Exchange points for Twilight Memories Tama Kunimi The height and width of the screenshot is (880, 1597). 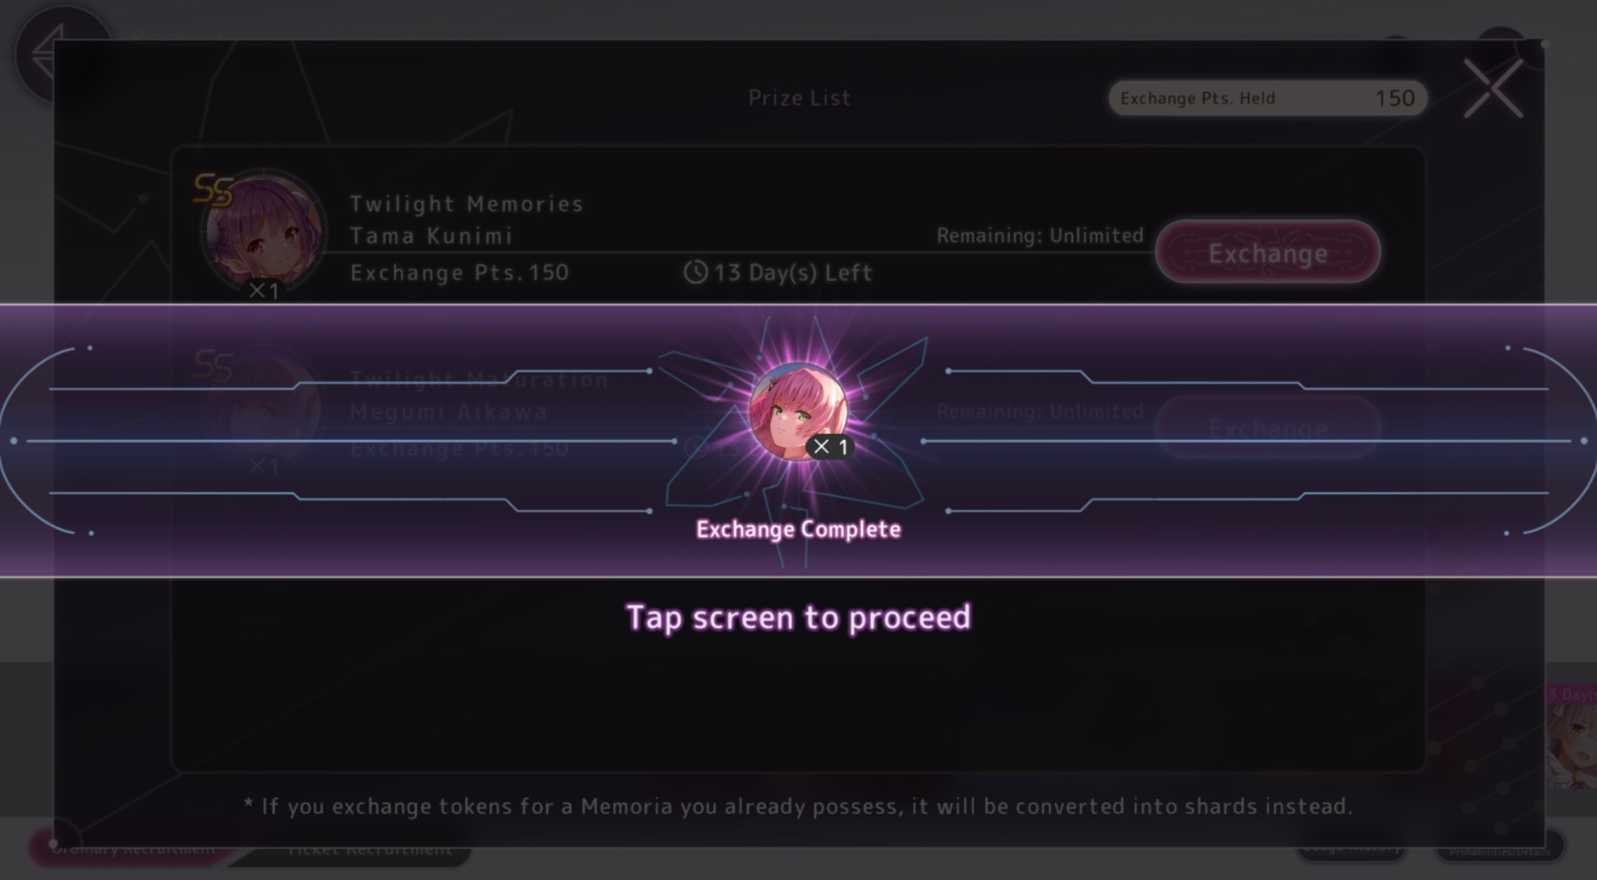pyautogui.click(x=1267, y=252)
